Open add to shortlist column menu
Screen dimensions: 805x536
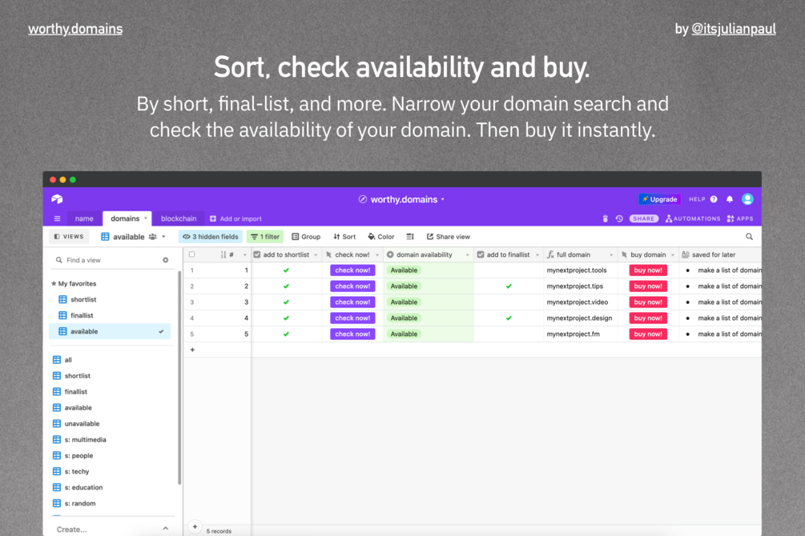tap(316, 255)
